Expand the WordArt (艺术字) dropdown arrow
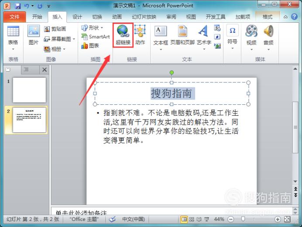This screenshot has height=227, width=302. tap(204, 49)
